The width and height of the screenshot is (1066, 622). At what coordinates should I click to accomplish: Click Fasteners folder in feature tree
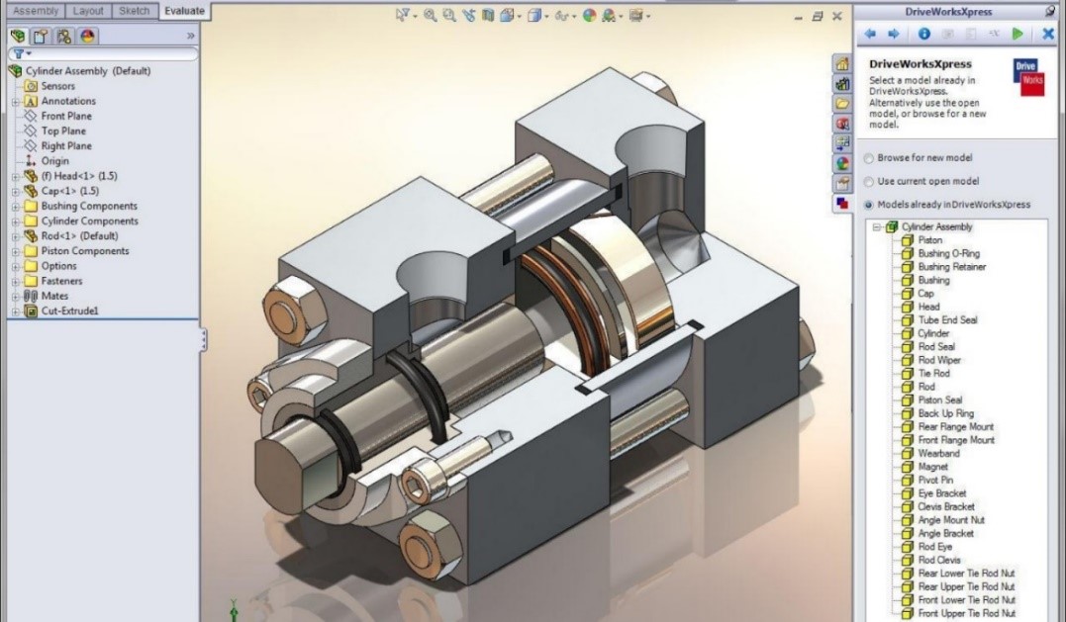[62, 281]
